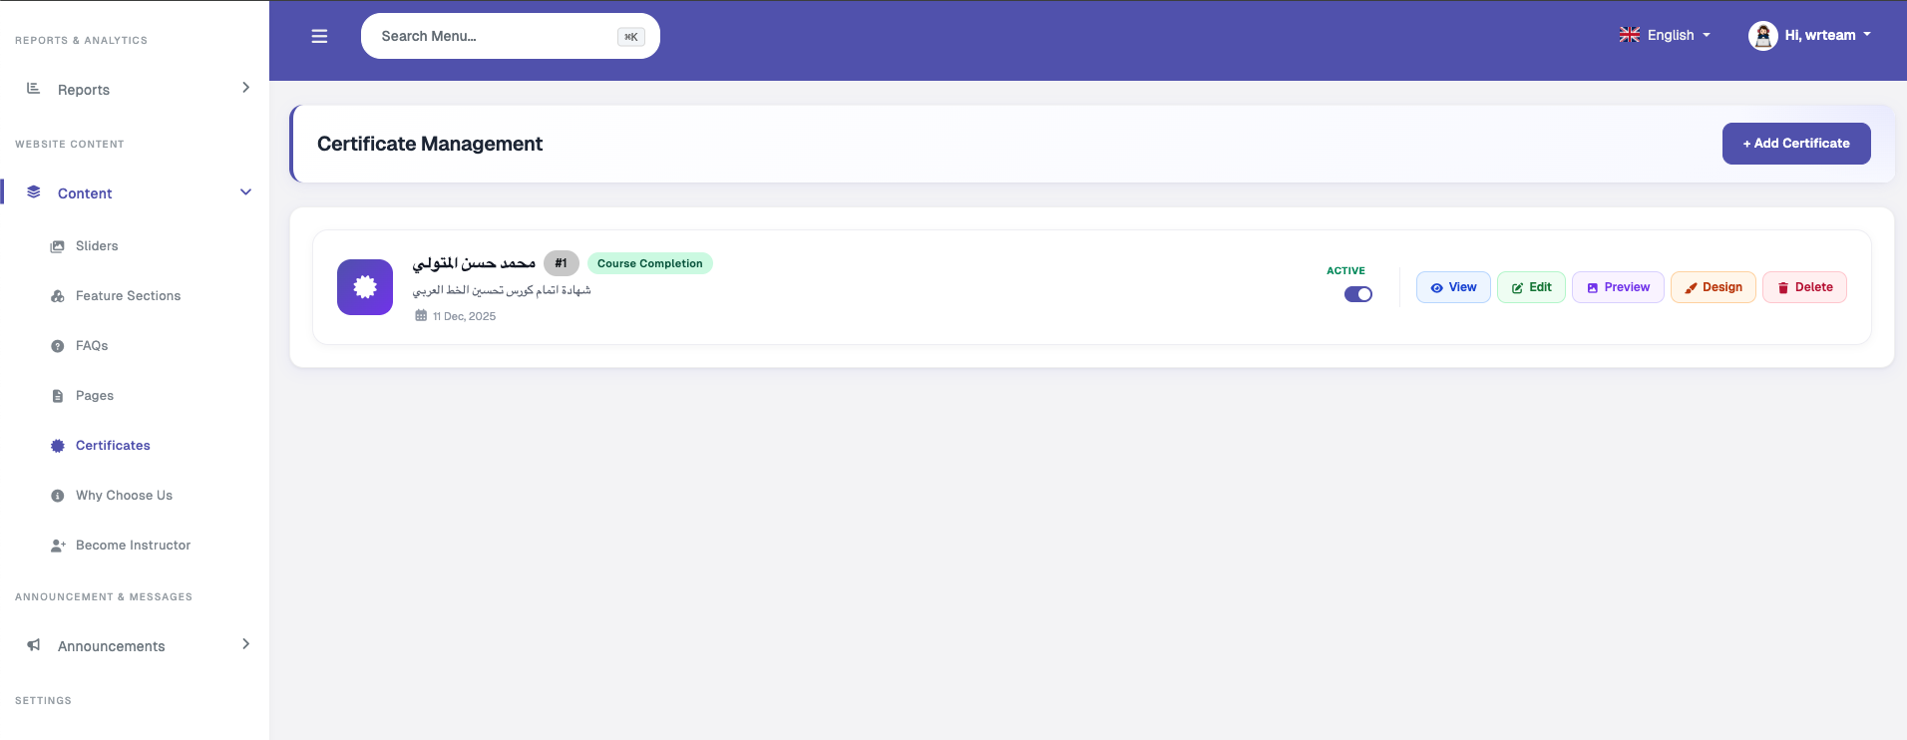Expand the Announcements submenu chevron
1907x740 pixels.
point(245,644)
